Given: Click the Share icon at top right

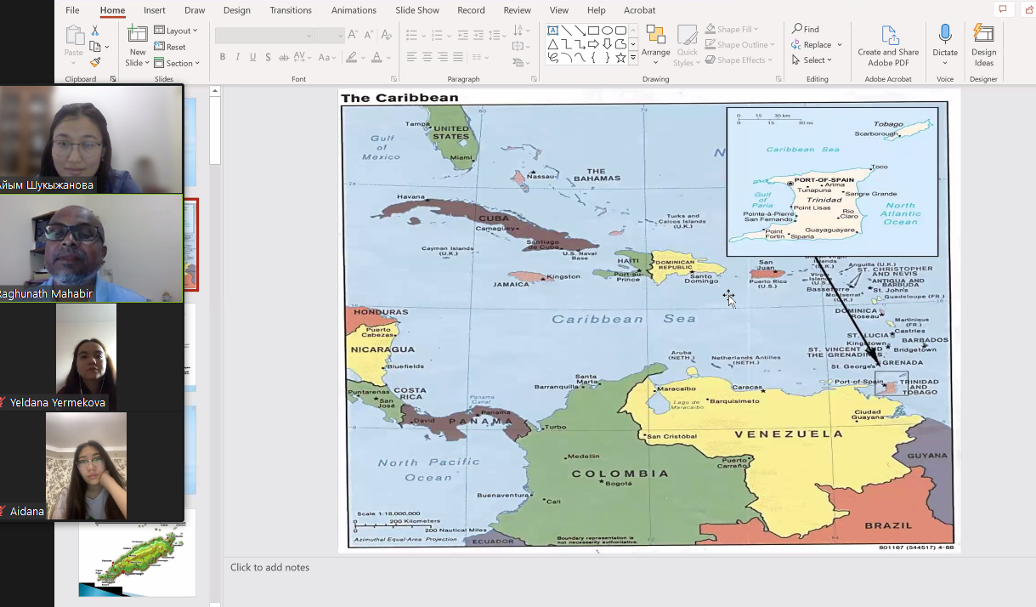Looking at the screenshot, I should pyautogui.click(x=1029, y=9).
